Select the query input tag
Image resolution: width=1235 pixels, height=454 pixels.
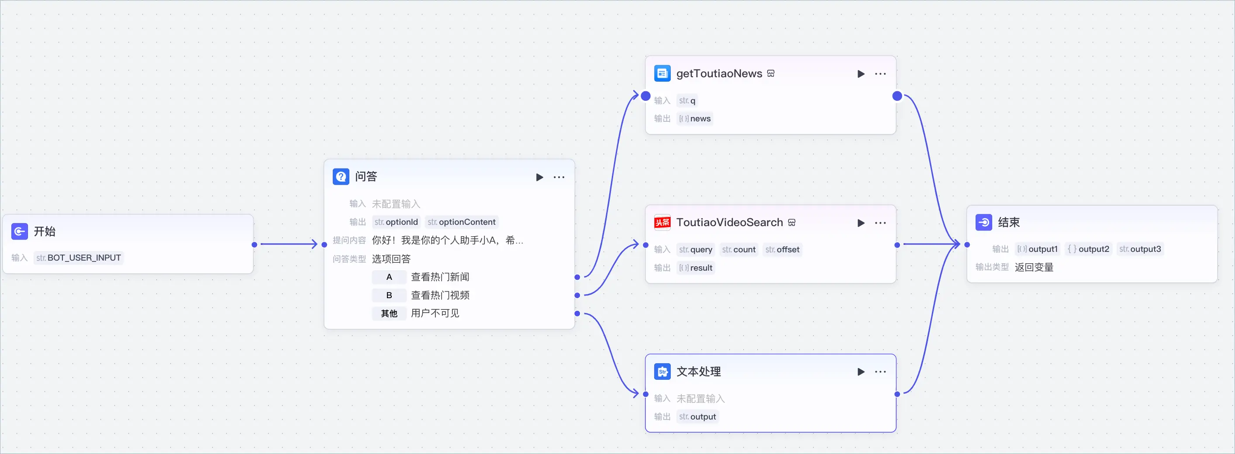tap(696, 250)
